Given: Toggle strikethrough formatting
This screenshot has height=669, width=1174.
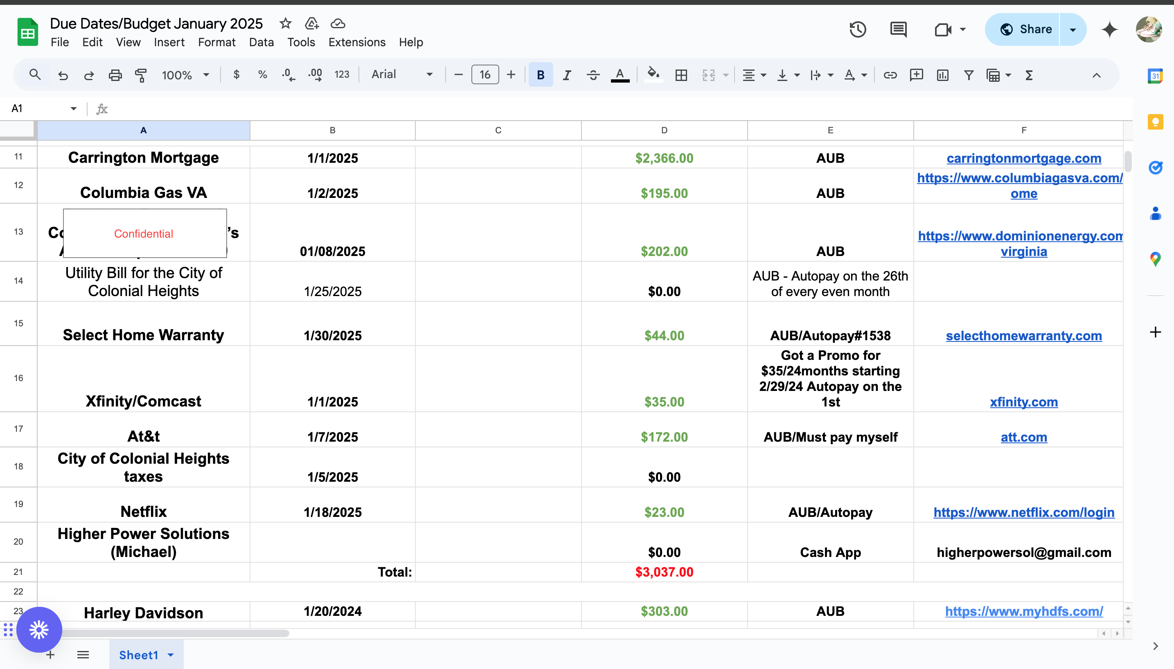Looking at the screenshot, I should point(593,75).
